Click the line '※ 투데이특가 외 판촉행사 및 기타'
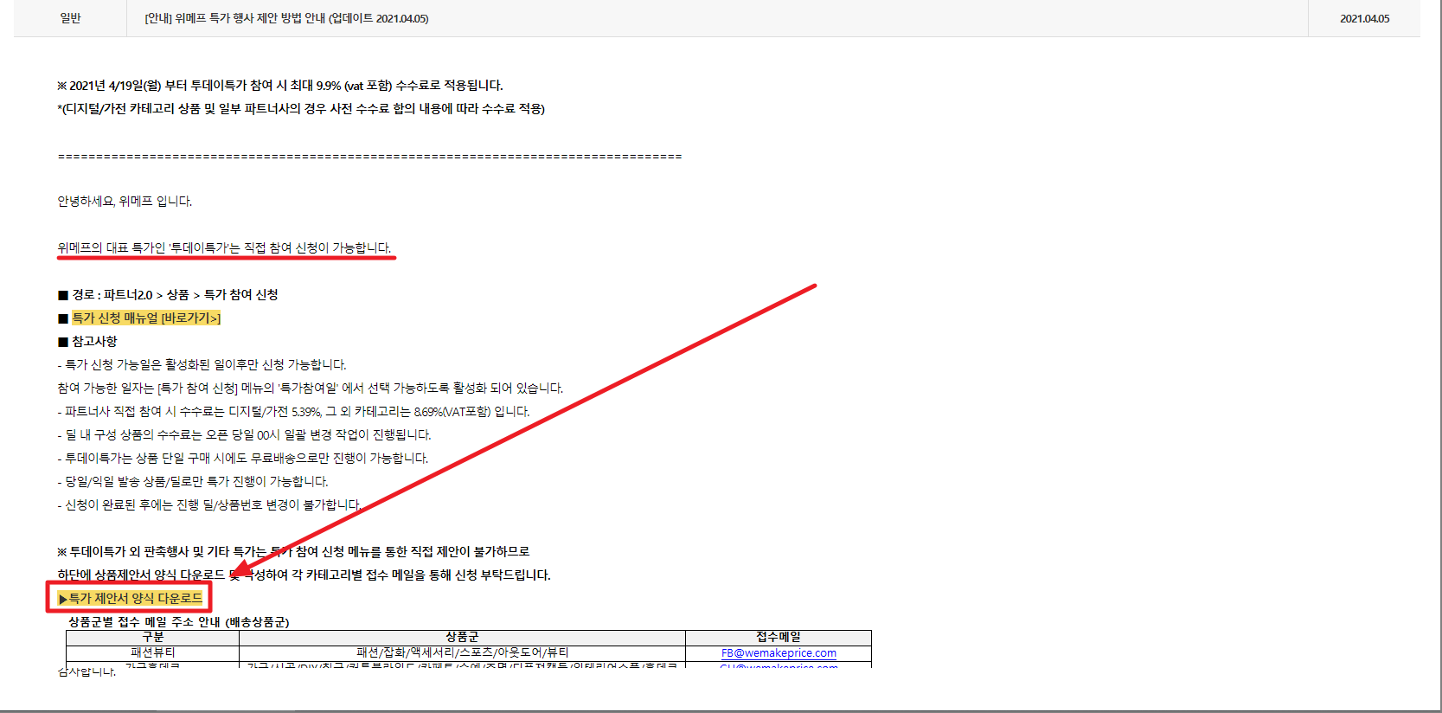This screenshot has width=1442, height=713. click(x=293, y=552)
